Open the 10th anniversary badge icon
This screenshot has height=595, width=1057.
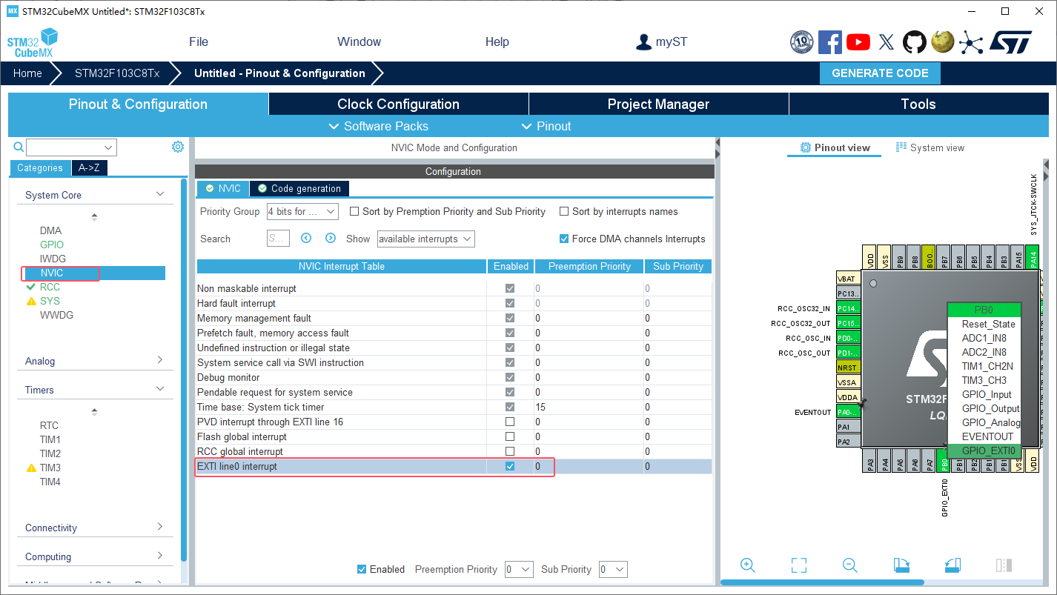[x=802, y=42]
